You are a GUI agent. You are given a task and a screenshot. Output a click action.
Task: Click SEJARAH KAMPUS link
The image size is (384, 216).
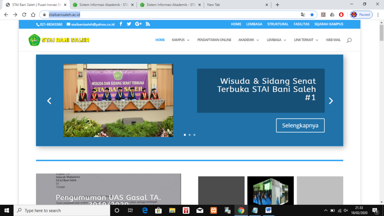pyautogui.click(x=328, y=24)
